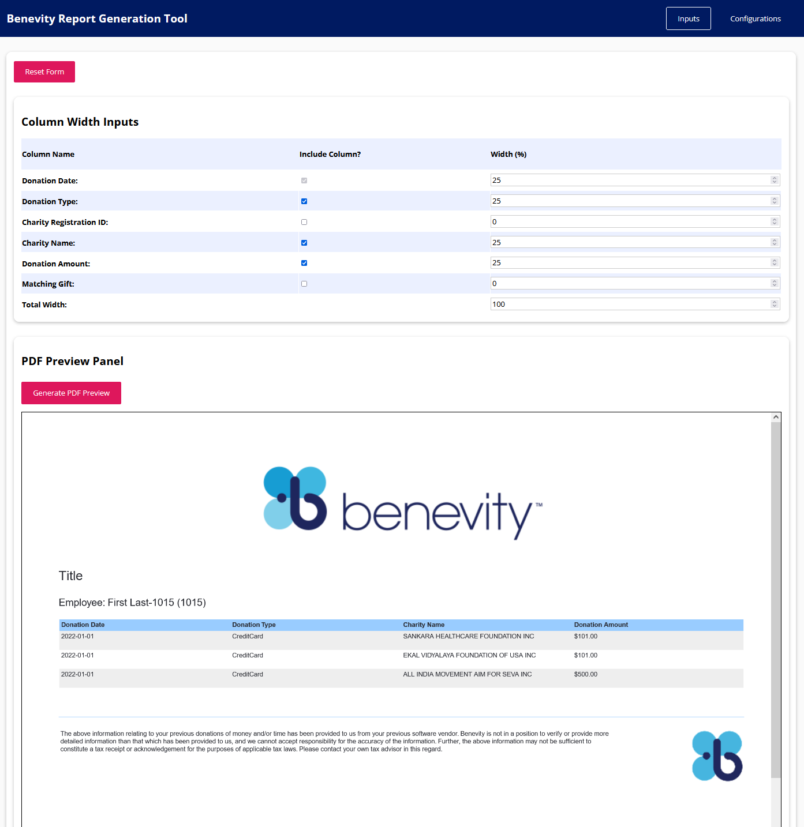This screenshot has height=827, width=804.
Task: Click 'Donation Type' PDF table header
Action: 254,625
